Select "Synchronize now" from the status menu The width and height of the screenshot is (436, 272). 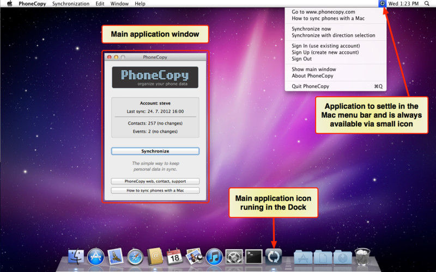click(311, 29)
